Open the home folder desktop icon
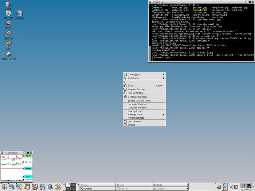 [x=8, y=24]
